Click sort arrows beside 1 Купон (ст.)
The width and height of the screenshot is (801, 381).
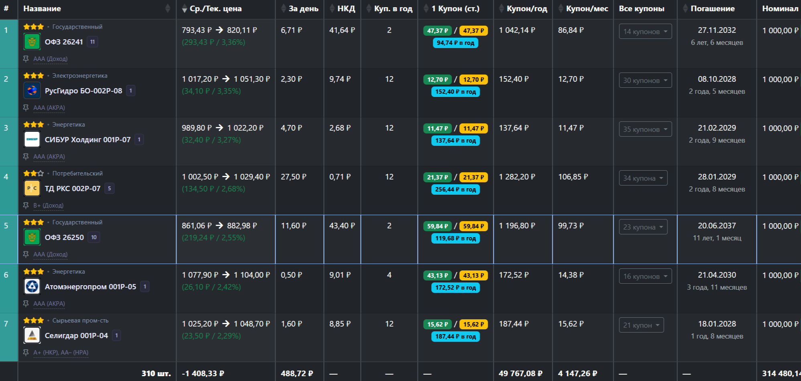click(426, 8)
